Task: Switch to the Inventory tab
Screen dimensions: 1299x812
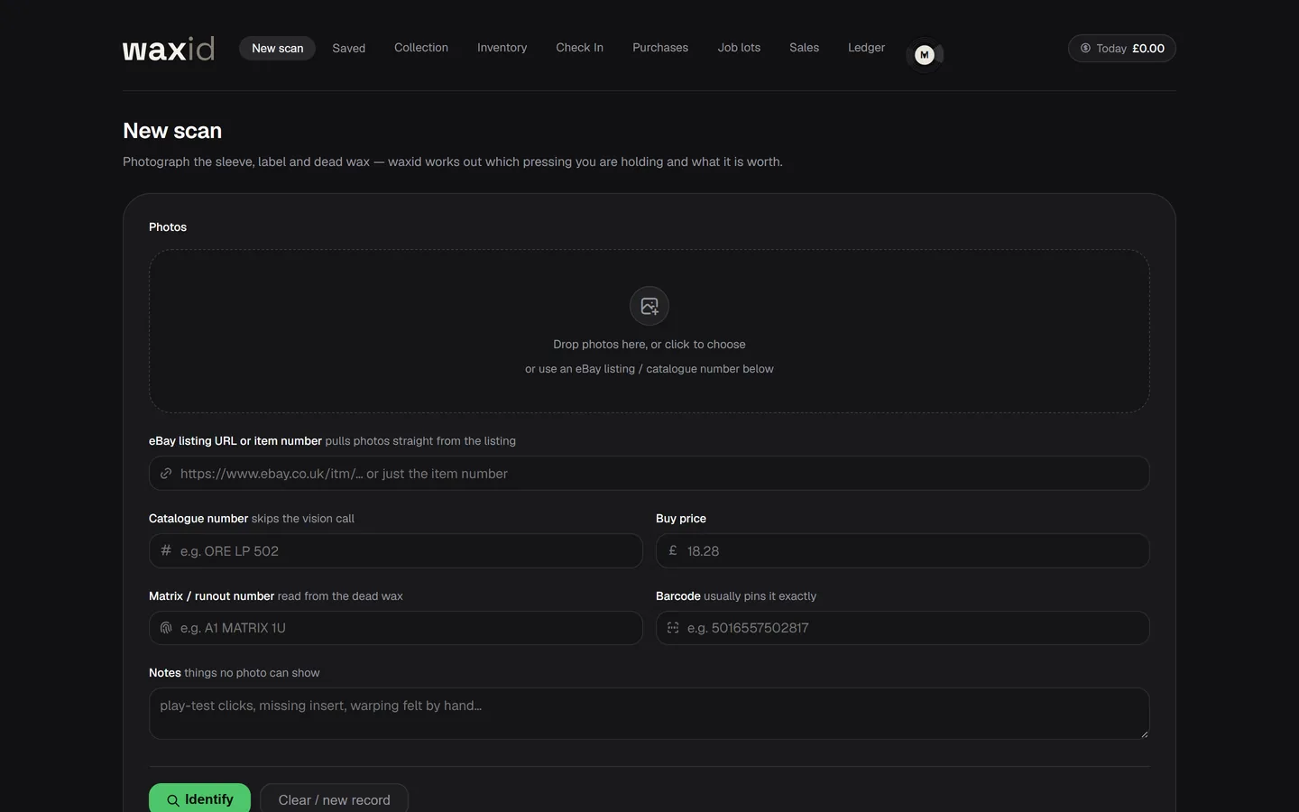Action: coord(502,48)
